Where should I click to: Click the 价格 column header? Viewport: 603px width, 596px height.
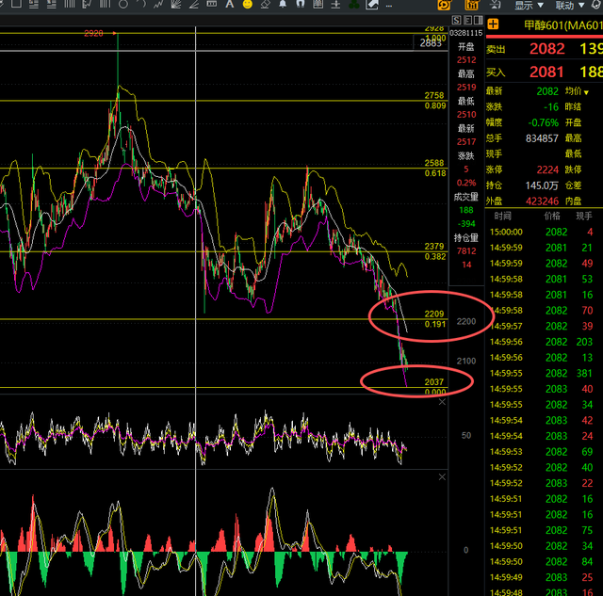point(552,216)
